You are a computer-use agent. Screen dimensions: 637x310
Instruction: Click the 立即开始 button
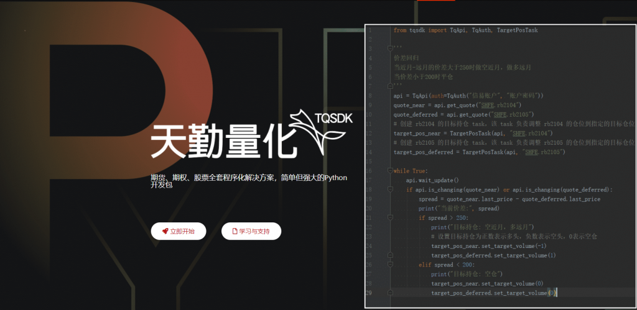click(x=179, y=231)
